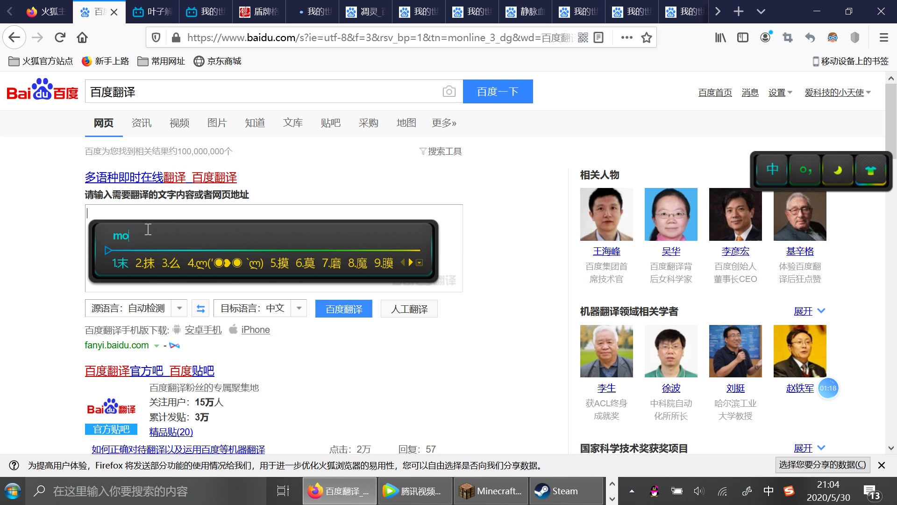The width and height of the screenshot is (897, 505).
Task: Click the Firefox back arrow button
Action: [14, 37]
